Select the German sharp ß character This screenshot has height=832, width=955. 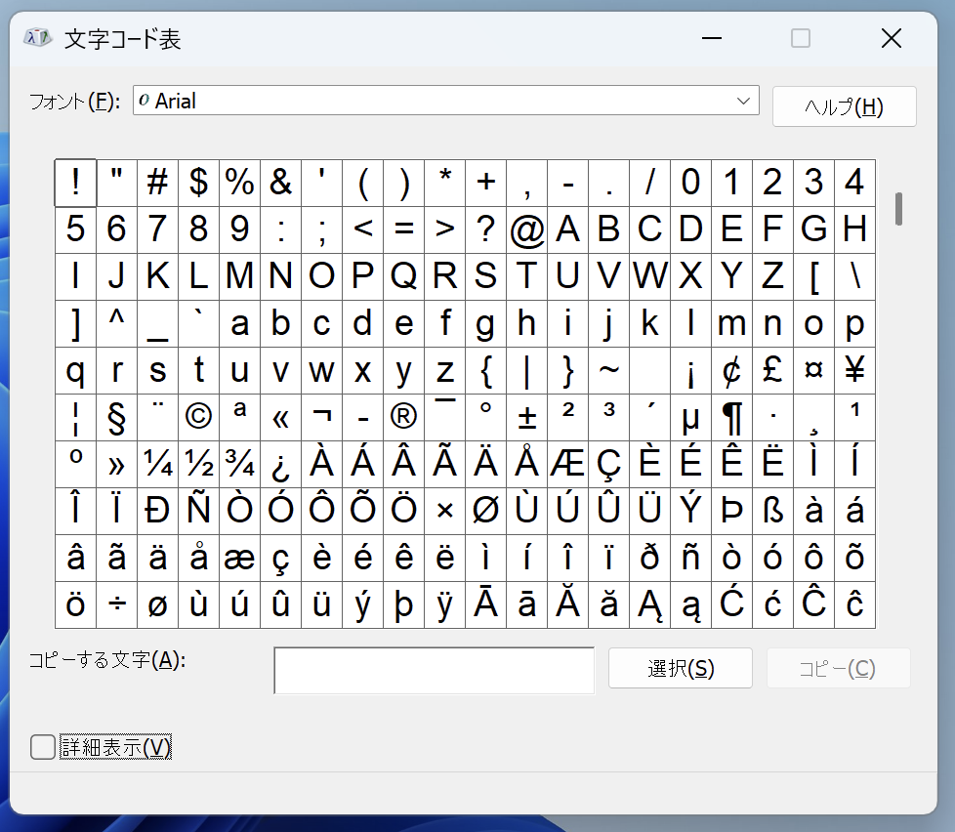[x=772, y=511]
